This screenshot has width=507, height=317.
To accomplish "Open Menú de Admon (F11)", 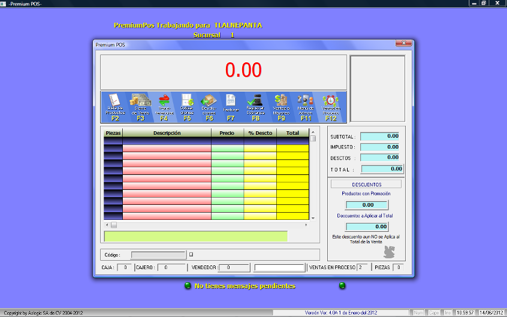I will pyautogui.click(x=306, y=107).
